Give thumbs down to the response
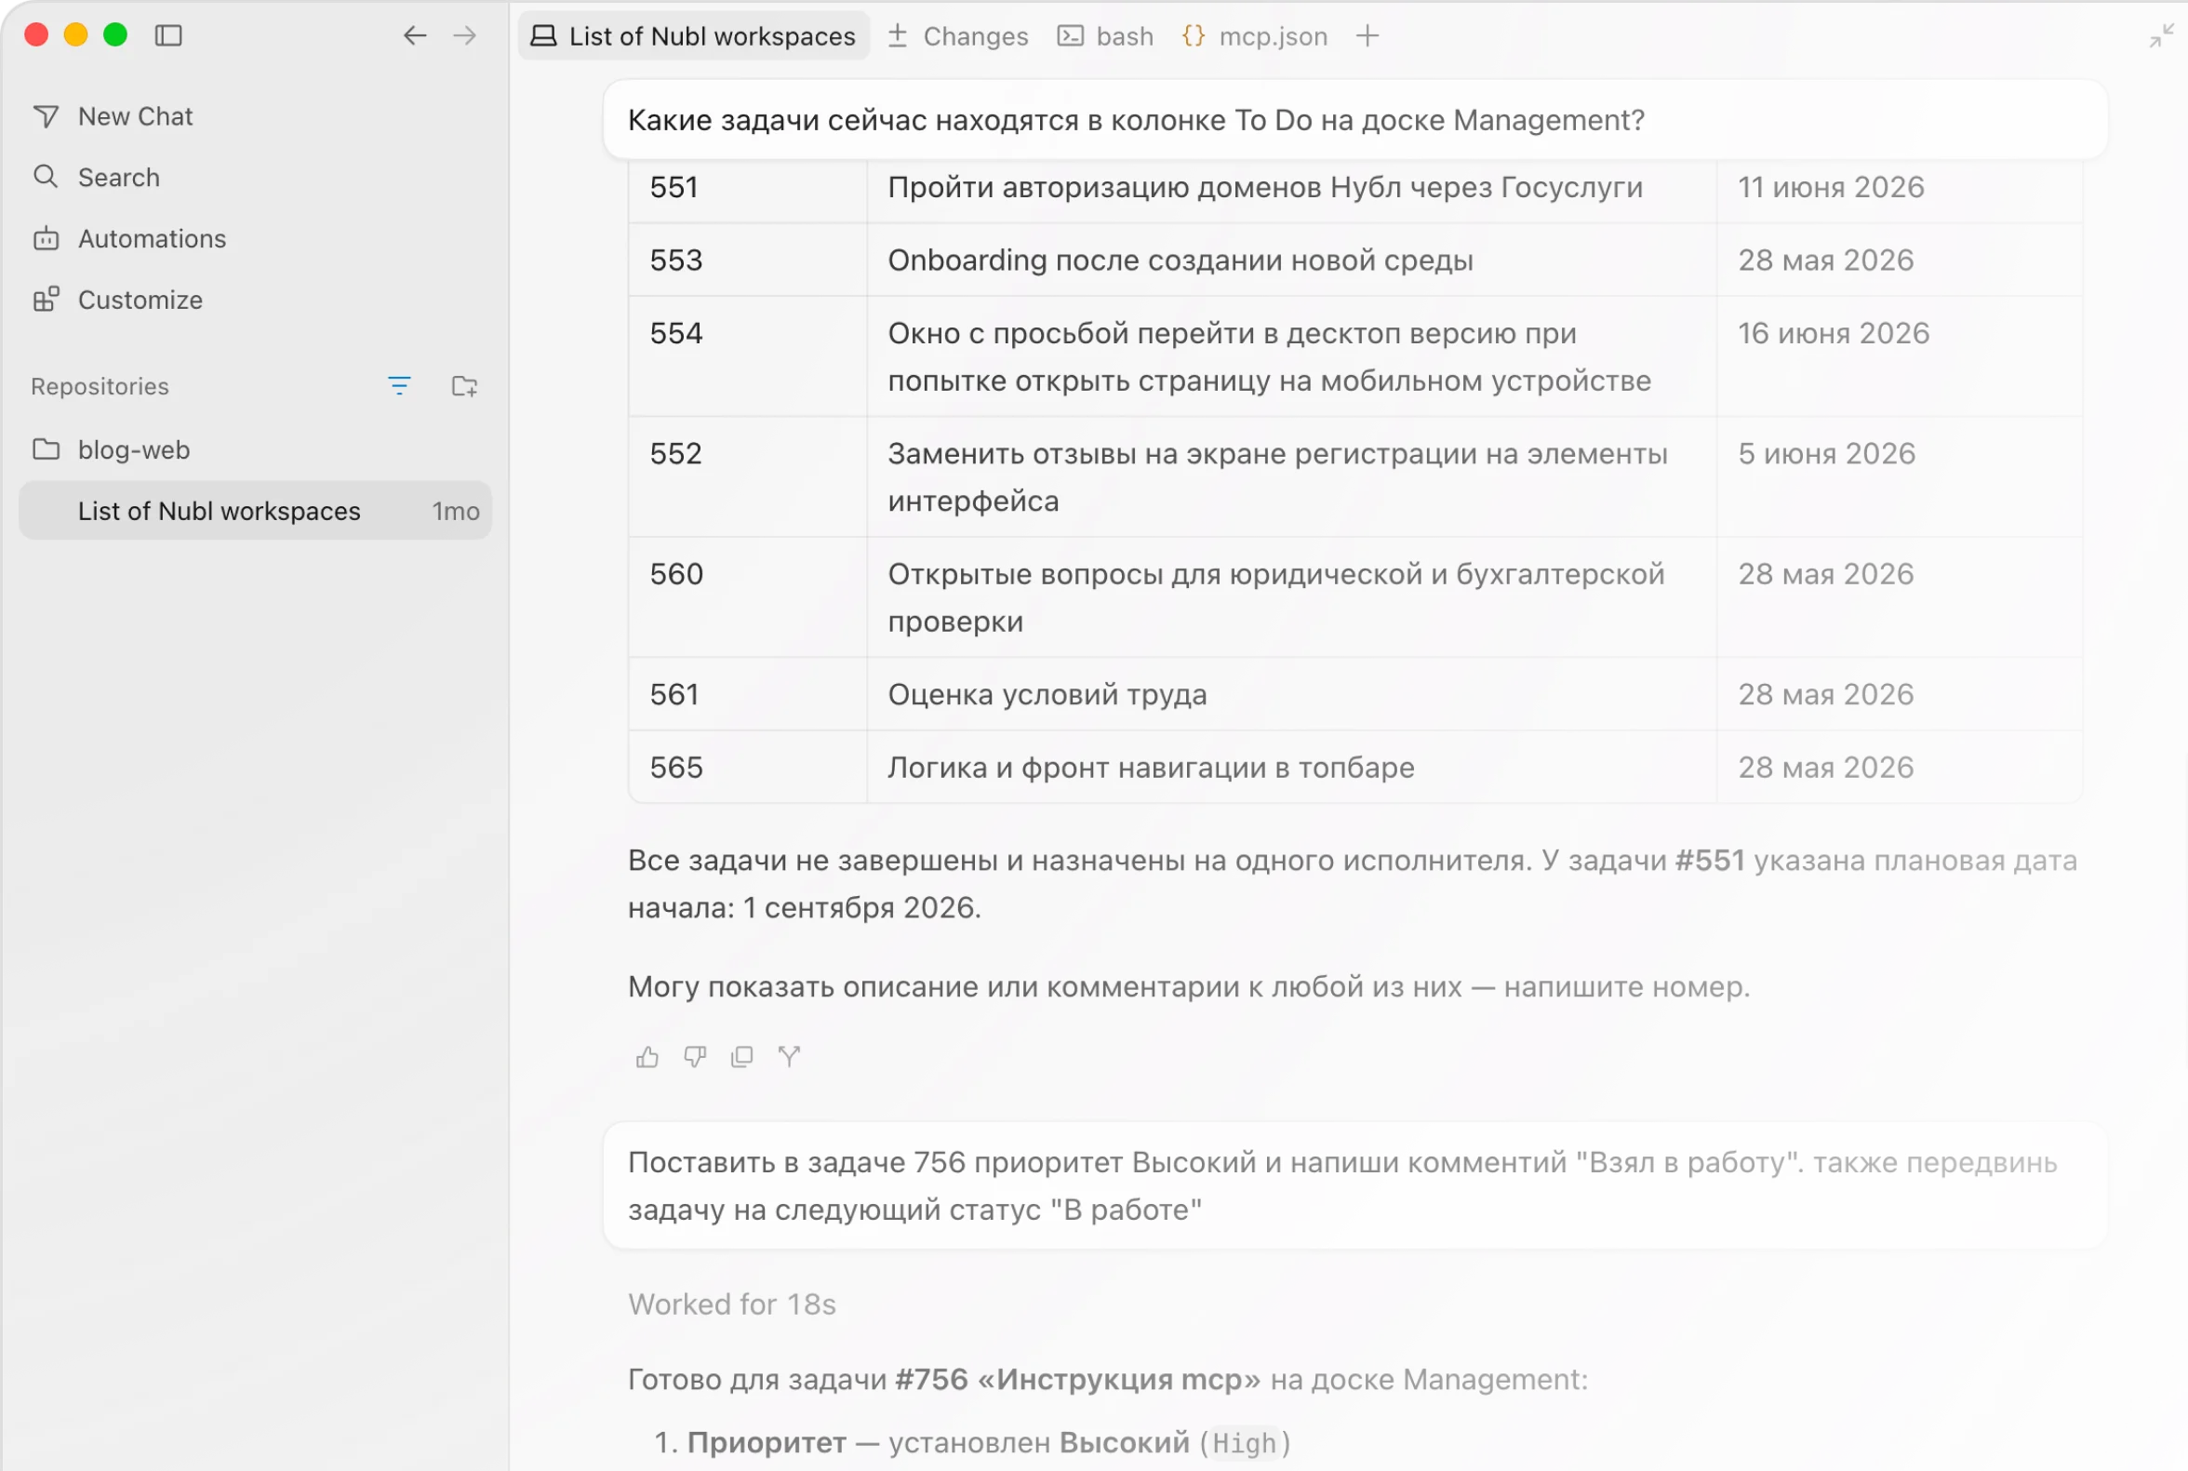Viewport: 2188px width, 1471px height. pyautogui.click(x=695, y=1057)
